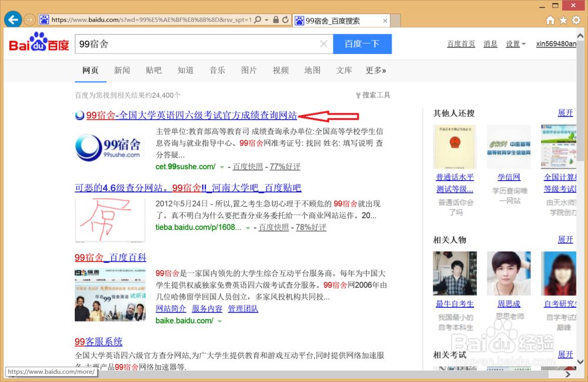Click the red handwritten character thumbnail

110,220
